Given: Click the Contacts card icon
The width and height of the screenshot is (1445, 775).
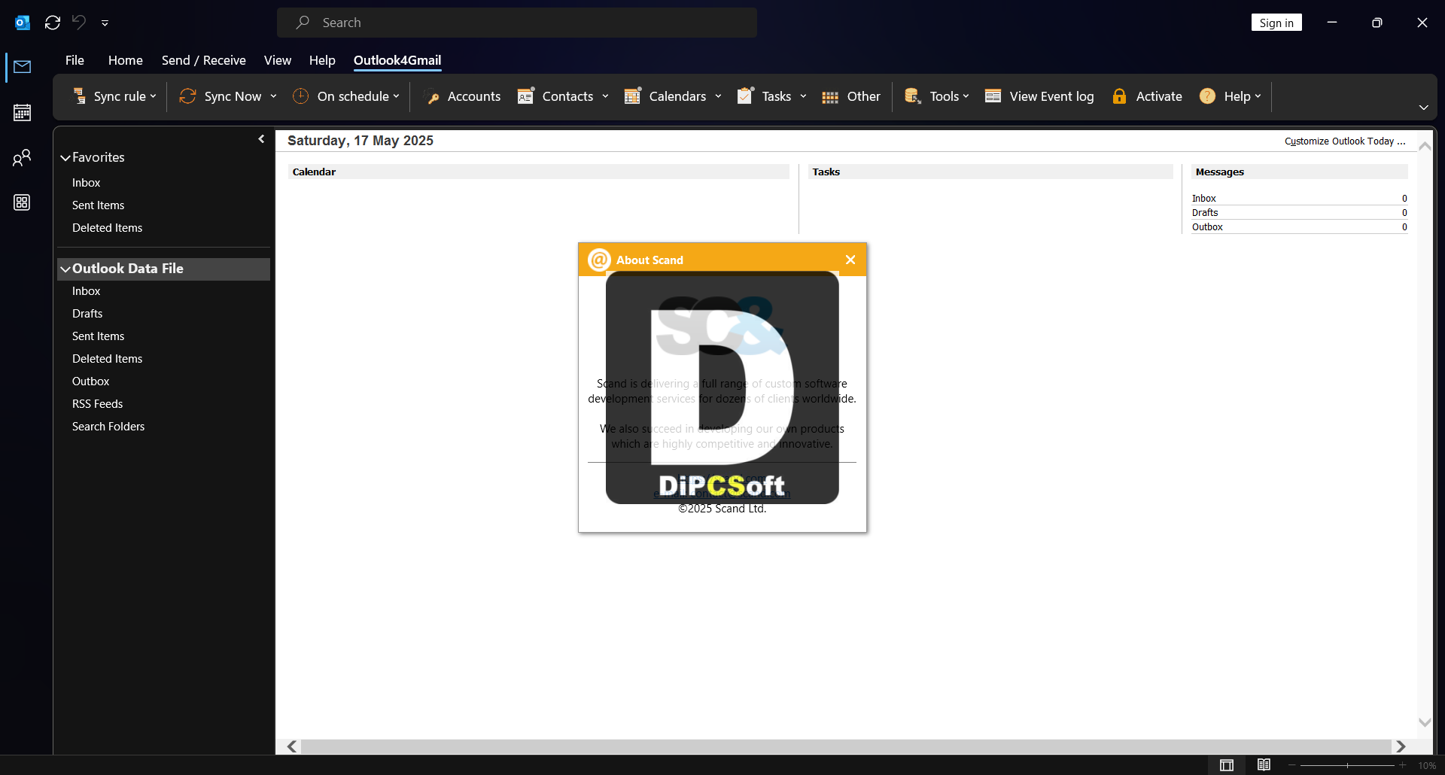Looking at the screenshot, I should pyautogui.click(x=525, y=96).
